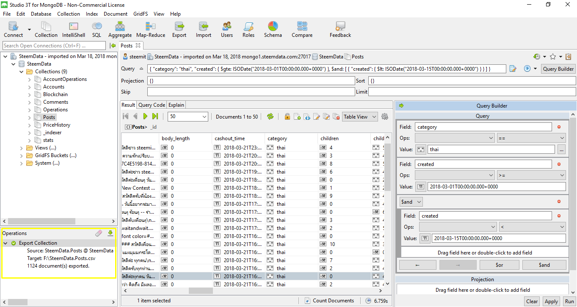Switch to the Explain tab

point(176,105)
